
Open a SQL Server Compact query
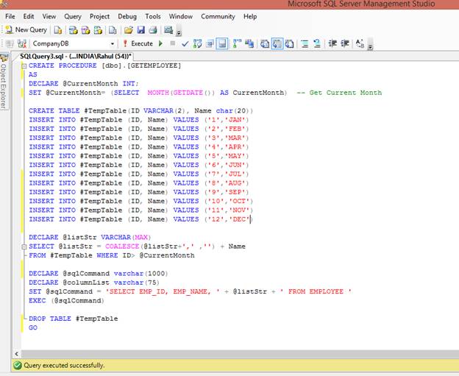click(x=113, y=30)
